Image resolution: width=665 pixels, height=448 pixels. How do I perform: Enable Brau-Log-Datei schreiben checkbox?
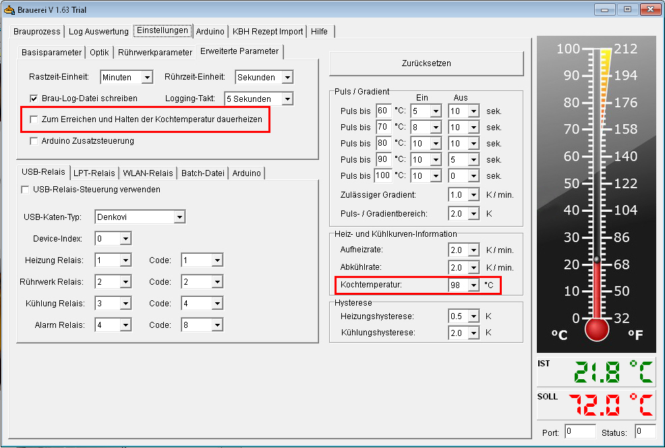34,99
